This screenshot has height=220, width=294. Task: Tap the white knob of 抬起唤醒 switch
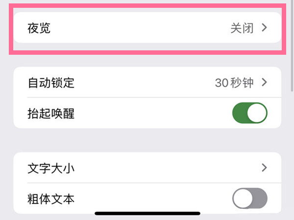pos(257,113)
